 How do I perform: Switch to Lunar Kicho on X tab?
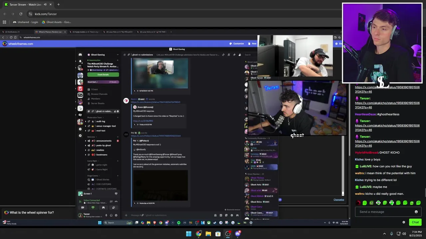[x=151, y=32]
